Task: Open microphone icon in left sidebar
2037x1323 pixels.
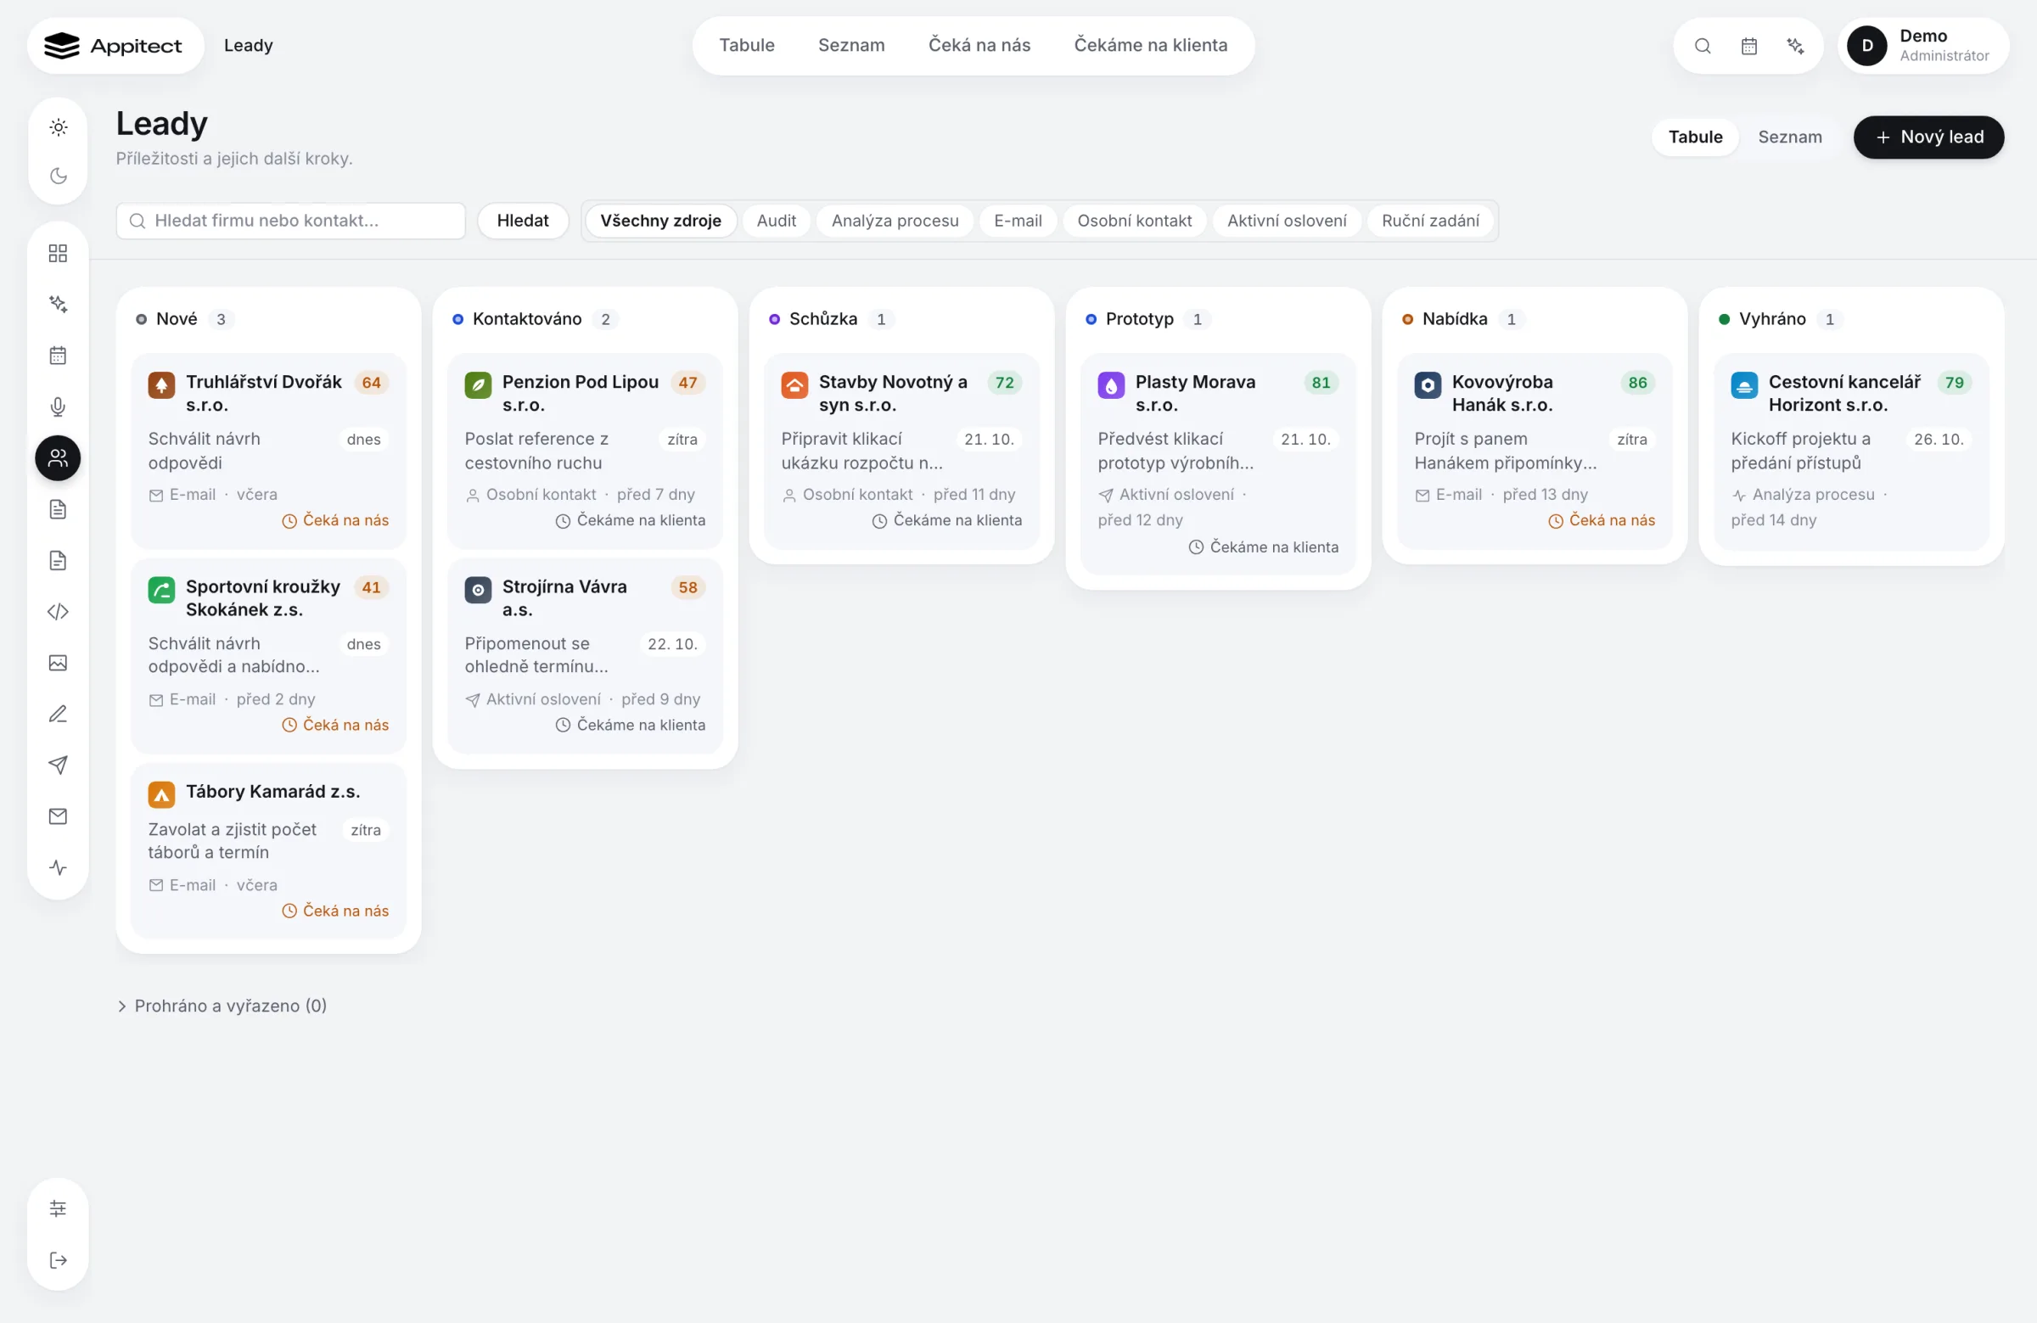Action: click(x=59, y=406)
